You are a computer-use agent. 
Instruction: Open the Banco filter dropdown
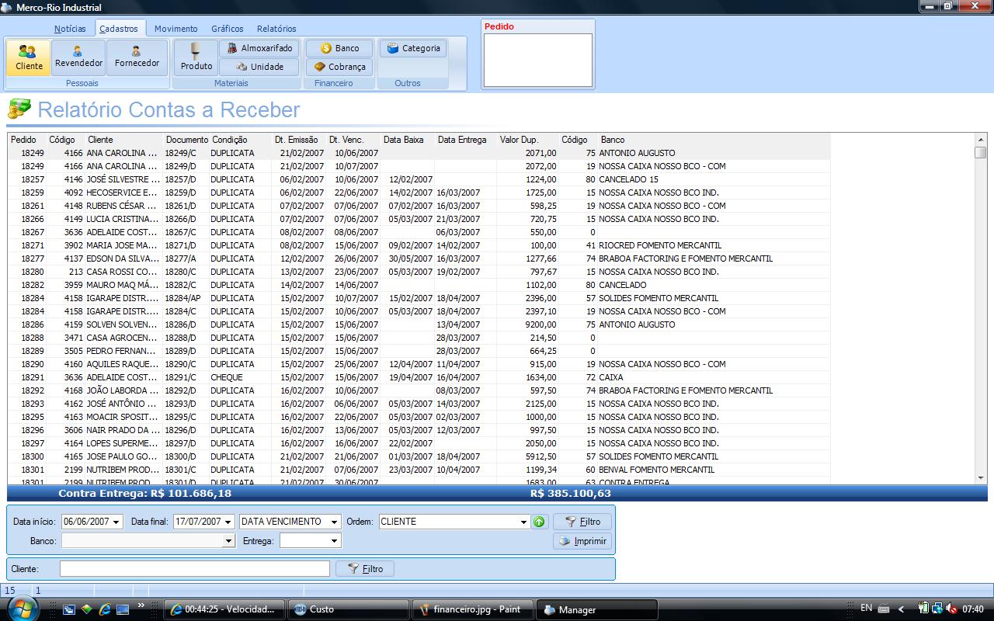pyautogui.click(x=228, y=540)
